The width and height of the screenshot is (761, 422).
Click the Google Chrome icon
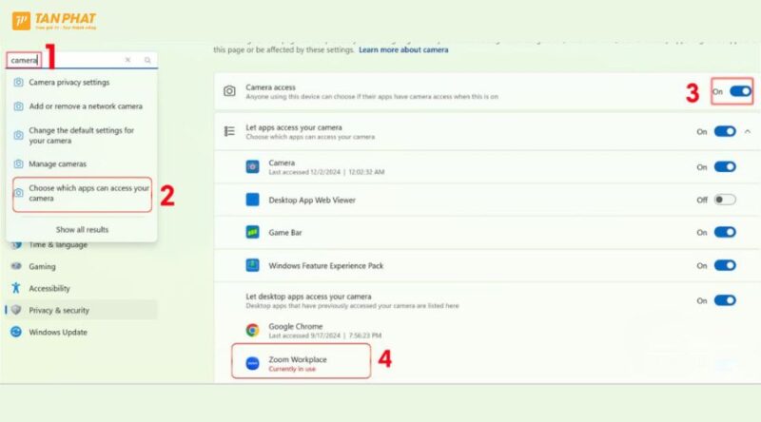tap(253, 330)
